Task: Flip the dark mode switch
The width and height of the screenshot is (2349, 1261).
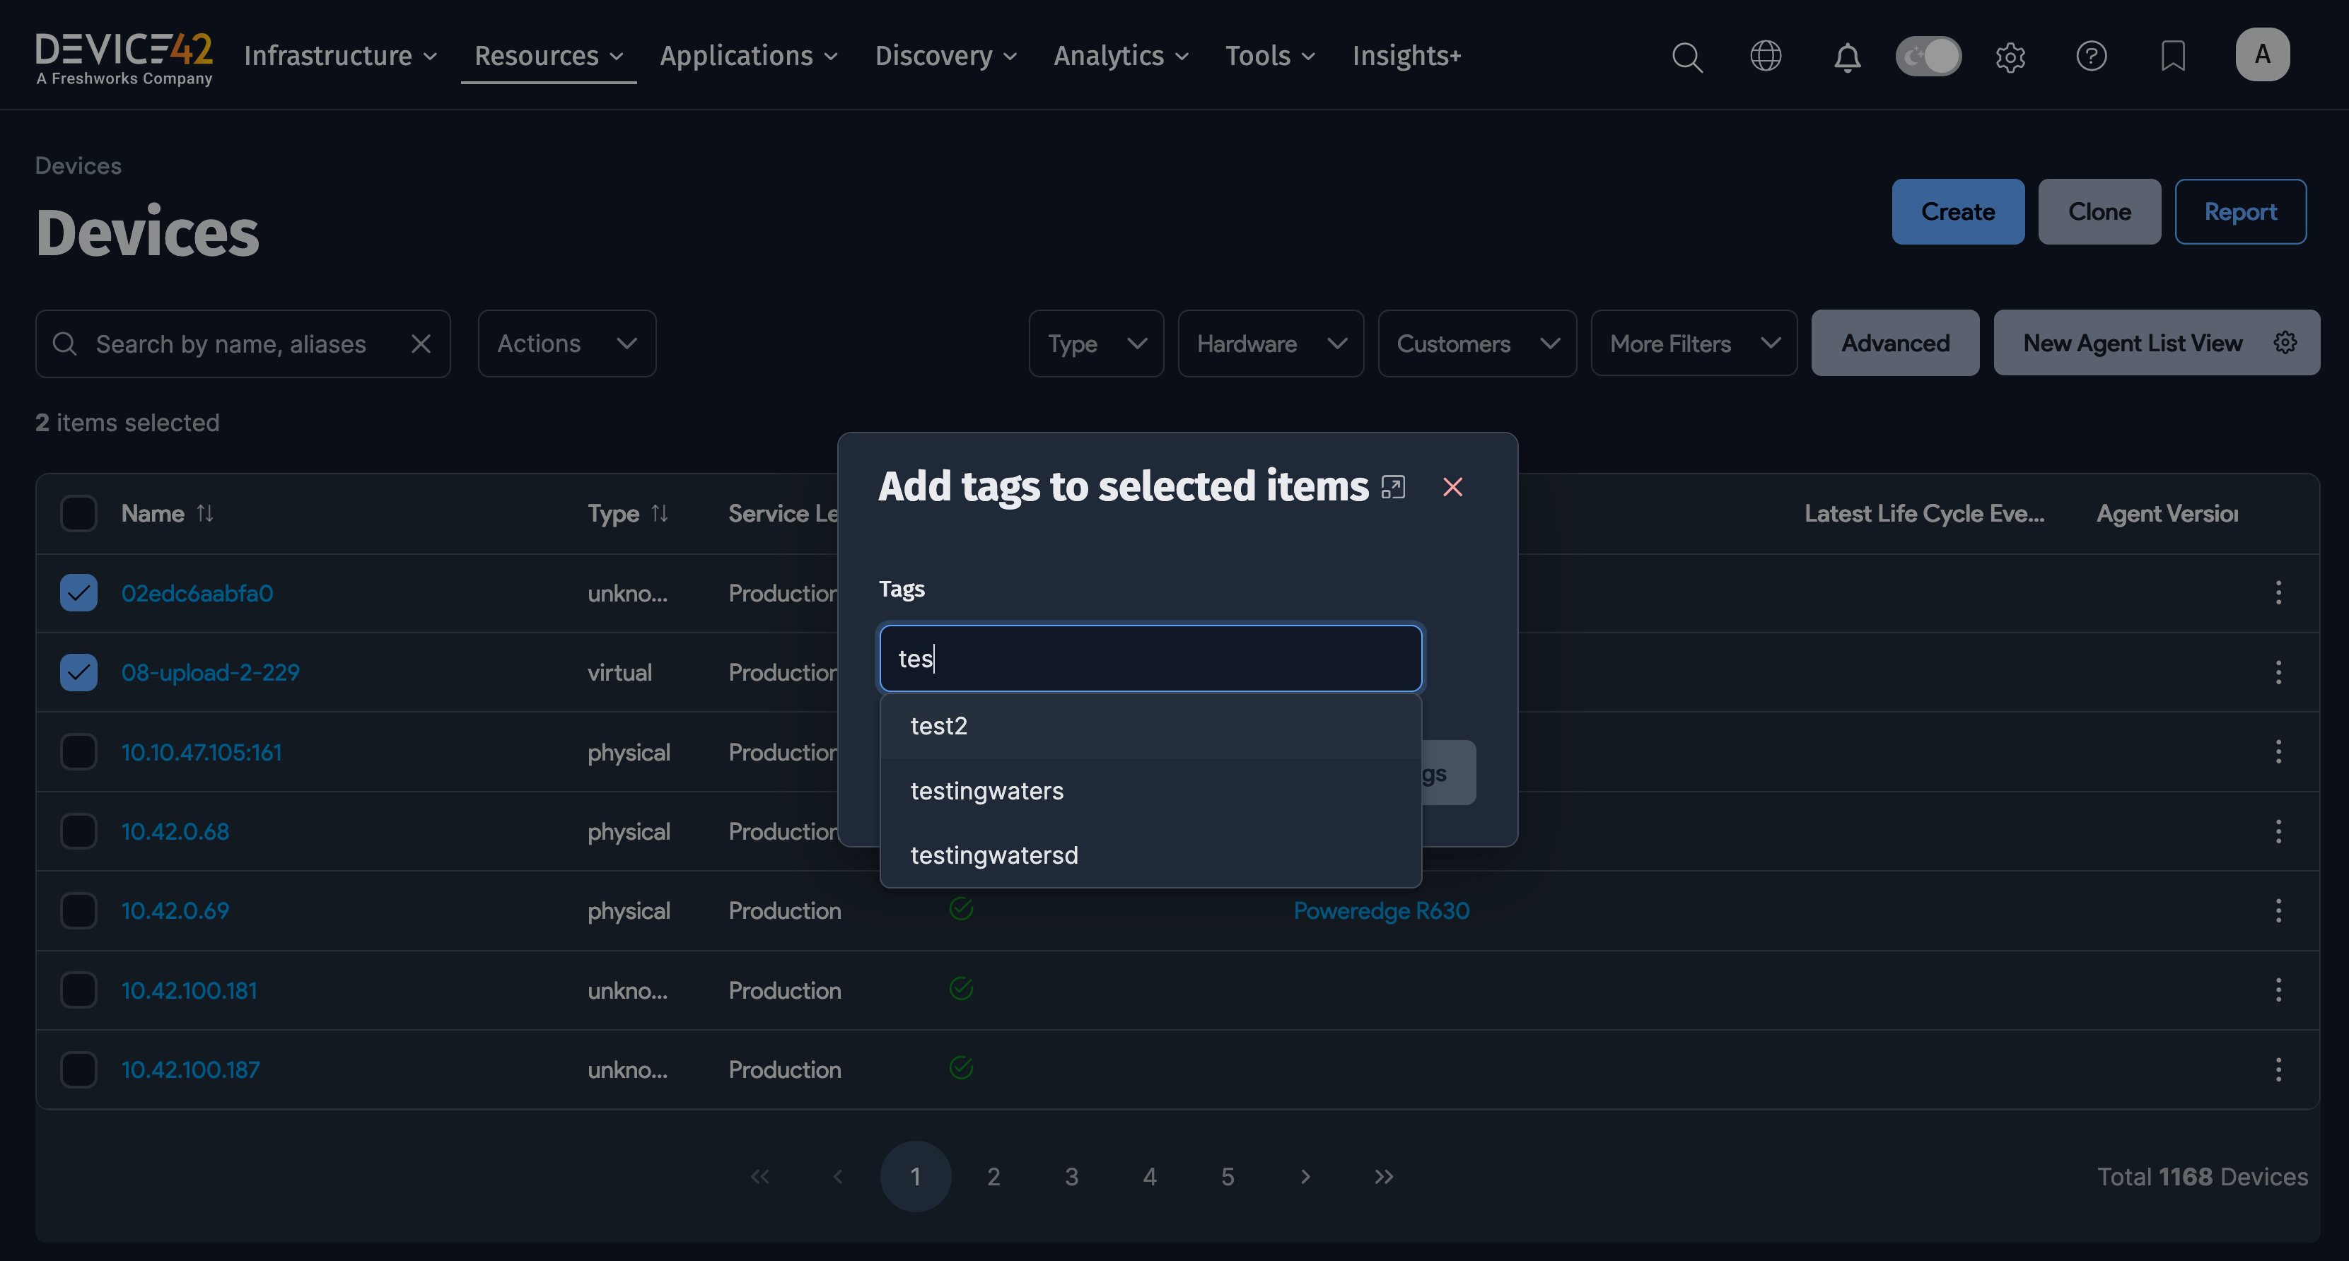Action: pyautogui.click(x=1928, y=56)
